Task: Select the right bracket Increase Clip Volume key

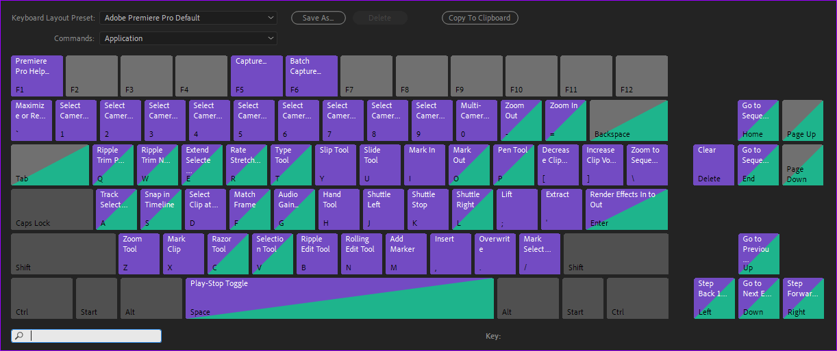Action: (603, 165)
